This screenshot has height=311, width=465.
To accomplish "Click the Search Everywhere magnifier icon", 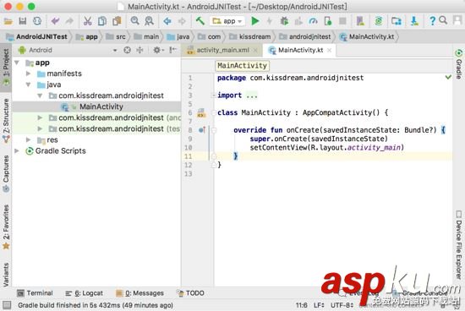I will [443, 20].
